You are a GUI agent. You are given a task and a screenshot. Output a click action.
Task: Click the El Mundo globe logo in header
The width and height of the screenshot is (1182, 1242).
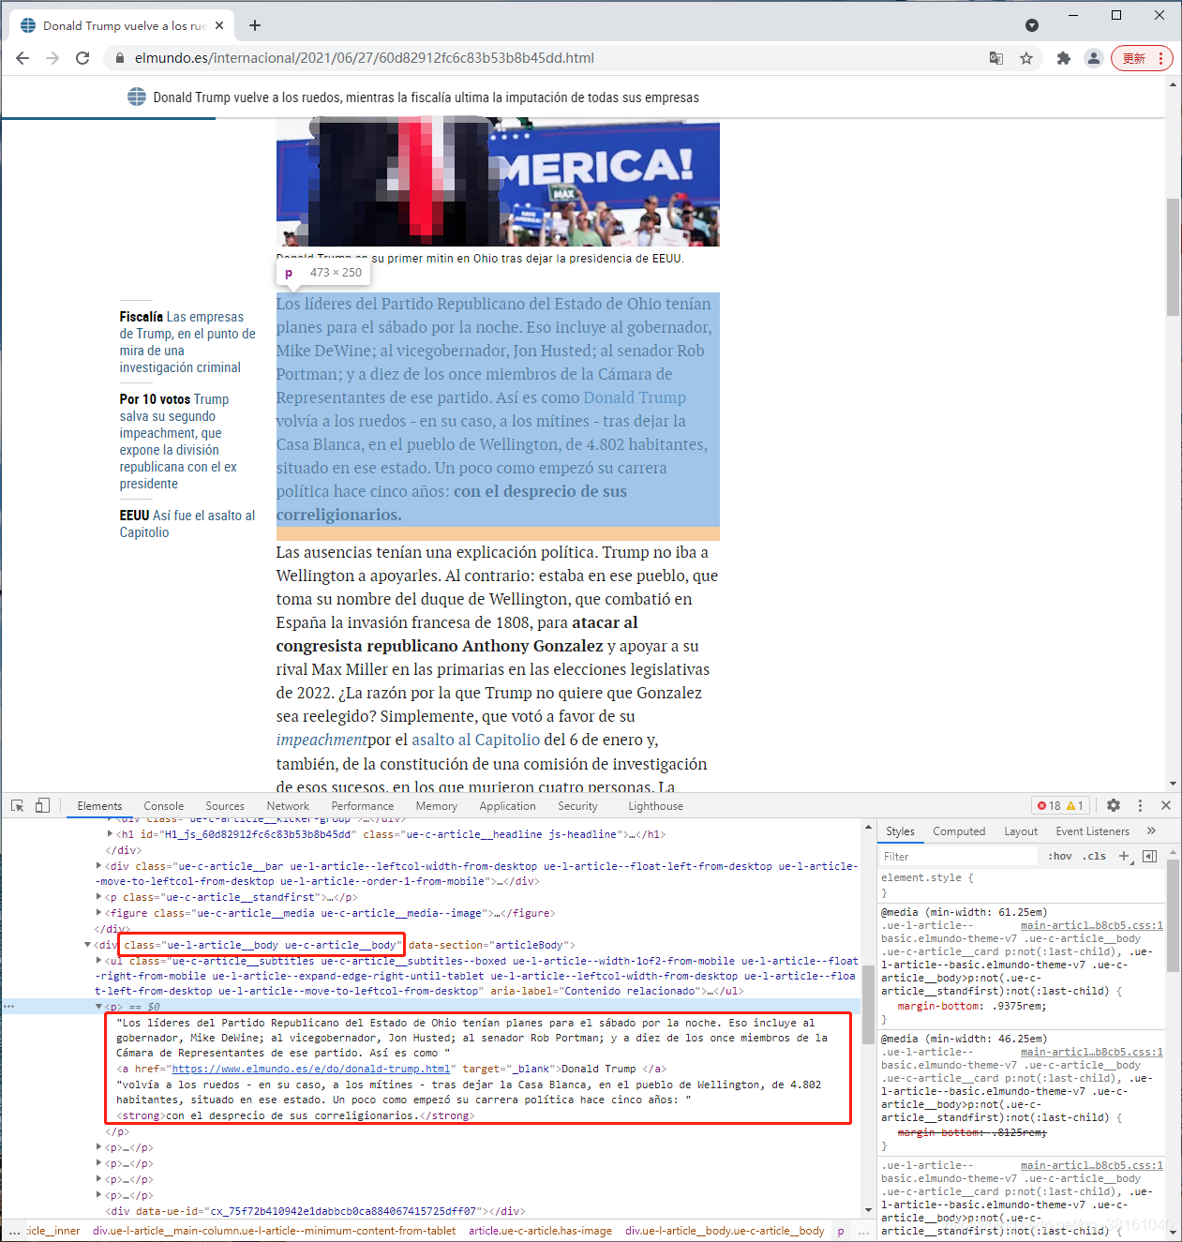pos(137,97)
